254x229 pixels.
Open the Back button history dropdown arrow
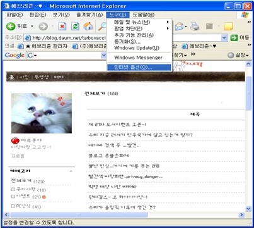(x=32, y=27)
